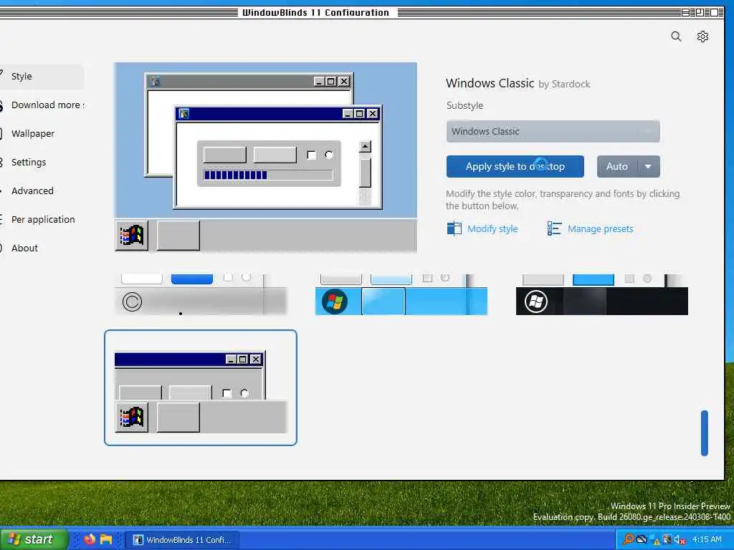734x550 pixels.
Task: Launch Firefox from quick launch
Action: coord(90,539)
